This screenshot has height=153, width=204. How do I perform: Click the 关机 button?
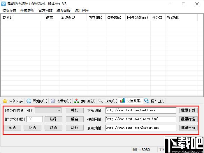tap(75, 111)
